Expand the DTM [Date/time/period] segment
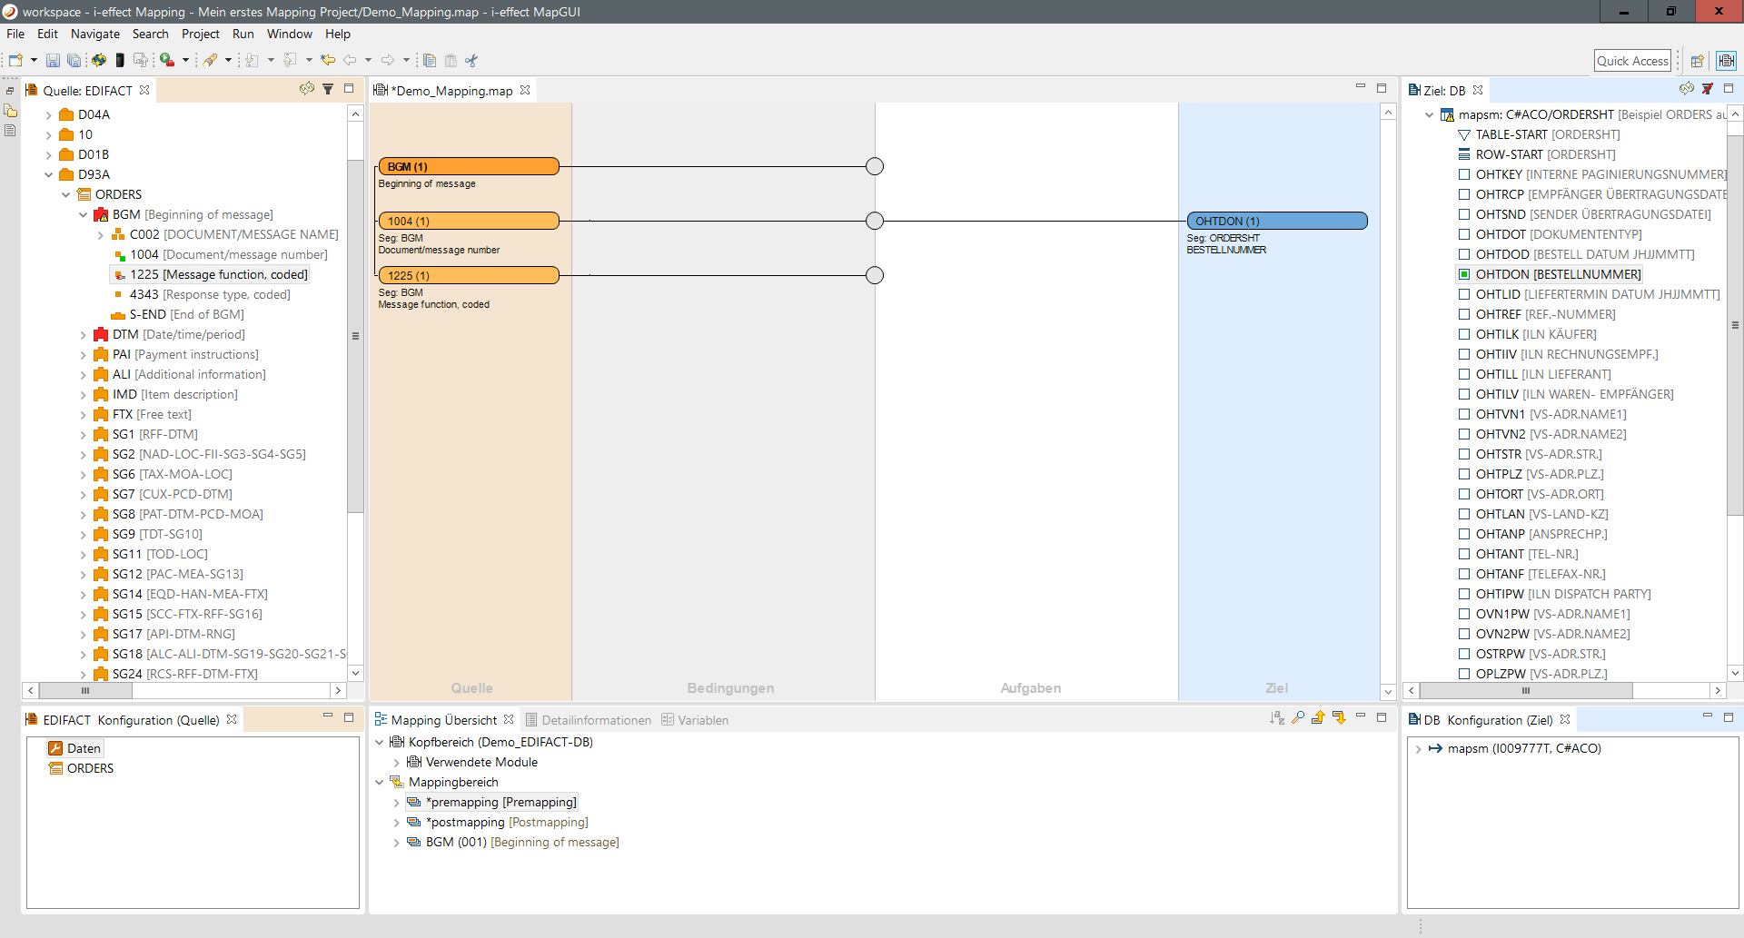Screen dimensions: 1744x938 (x=84, y=335)
